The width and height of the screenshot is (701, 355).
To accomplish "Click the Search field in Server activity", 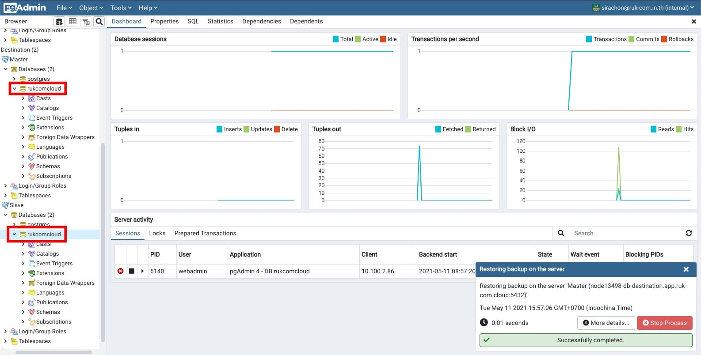I will coord(624,233).
